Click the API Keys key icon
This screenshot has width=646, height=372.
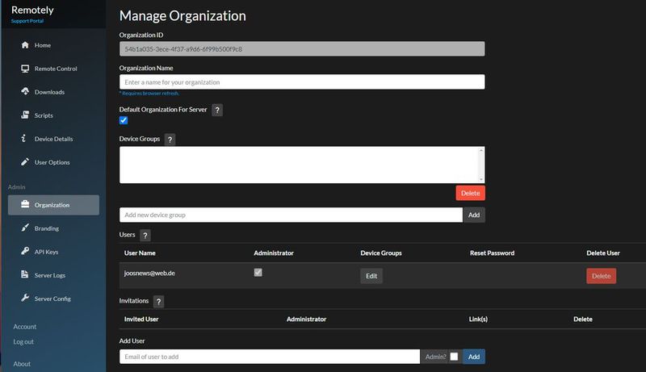tap(26, 252)
